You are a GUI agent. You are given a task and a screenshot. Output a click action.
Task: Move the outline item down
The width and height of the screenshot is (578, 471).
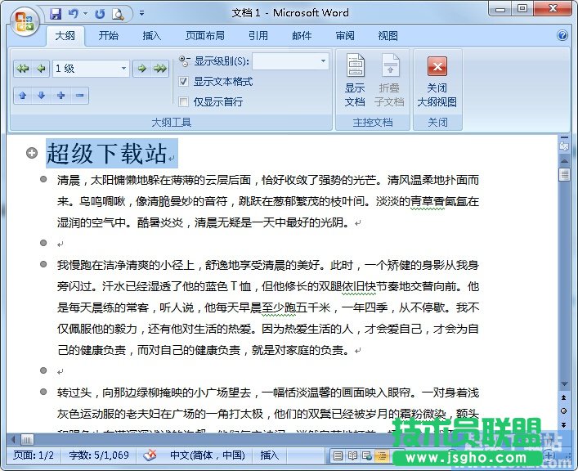click(x=42, y=96)
